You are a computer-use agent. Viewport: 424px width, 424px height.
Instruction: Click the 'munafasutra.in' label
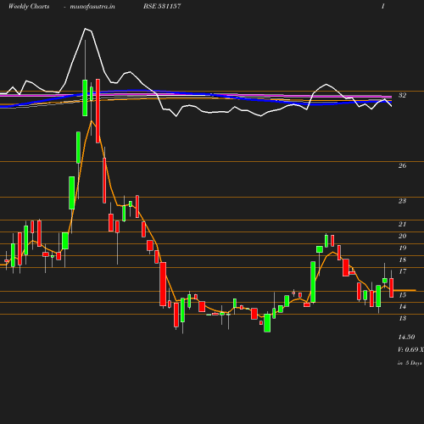pyautogui.click(x=92, y=6)
